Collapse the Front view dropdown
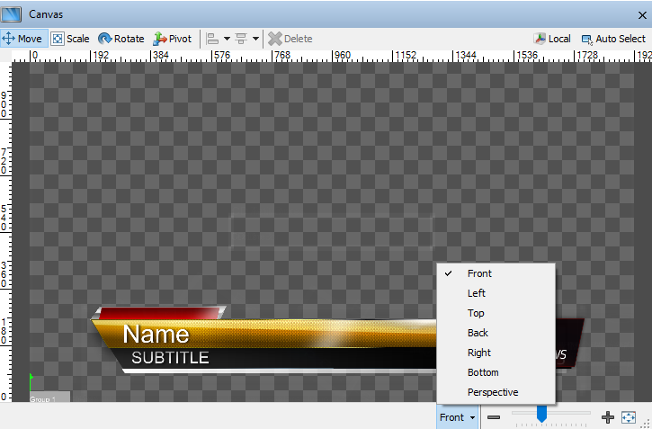Viewport: 652px width, 429px height. [457, 417]
